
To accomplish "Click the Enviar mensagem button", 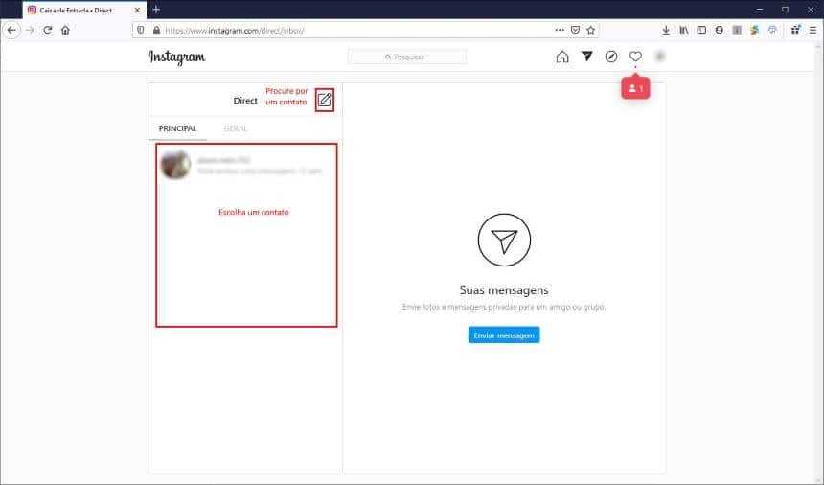I will tap(504, 335).
